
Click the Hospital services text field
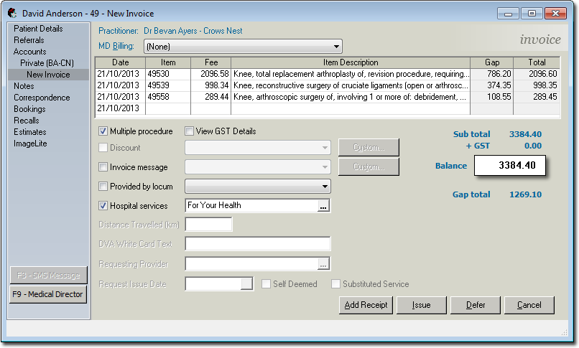click(x=250, y=206)
